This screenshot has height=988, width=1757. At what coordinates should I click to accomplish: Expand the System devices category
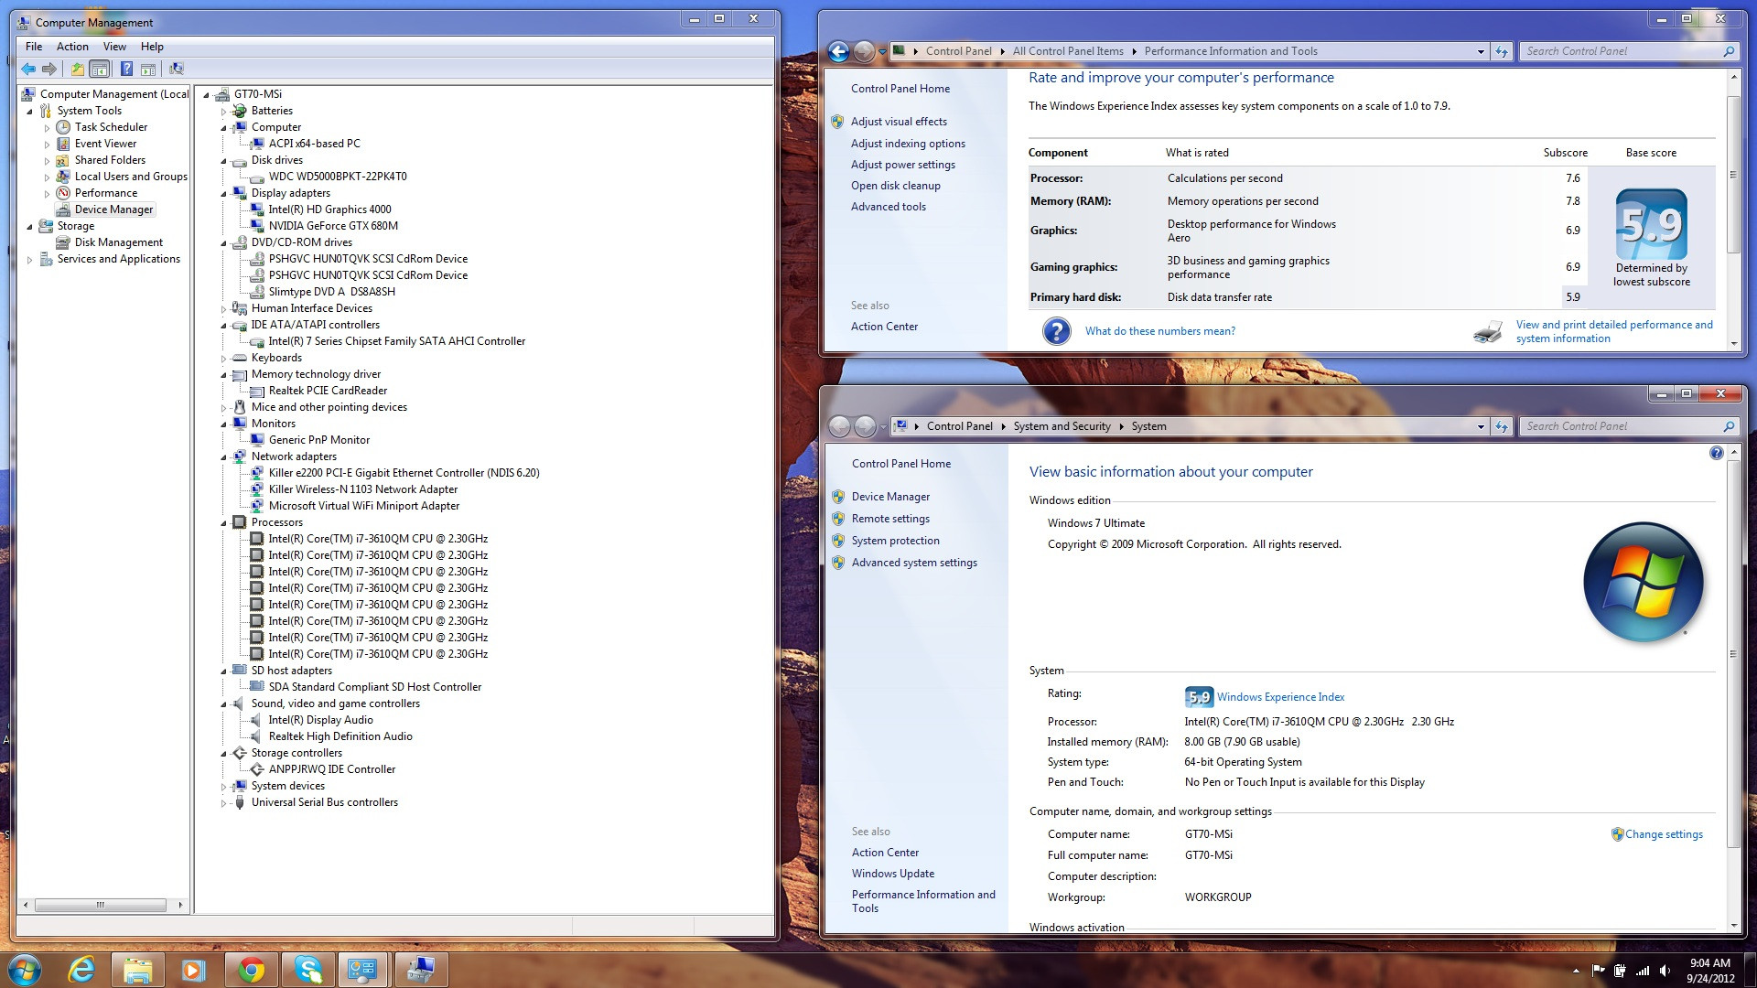[x=223, y=787]
